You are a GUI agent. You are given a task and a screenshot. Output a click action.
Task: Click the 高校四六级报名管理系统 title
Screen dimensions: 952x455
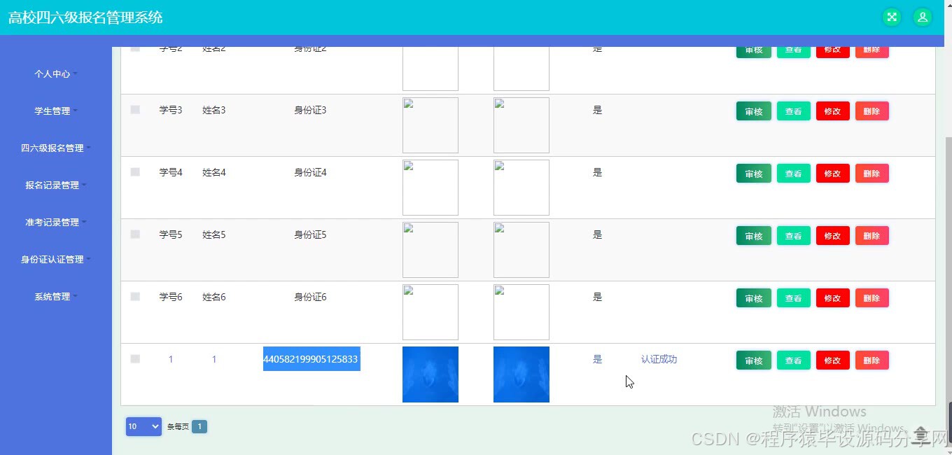(85, 17)
